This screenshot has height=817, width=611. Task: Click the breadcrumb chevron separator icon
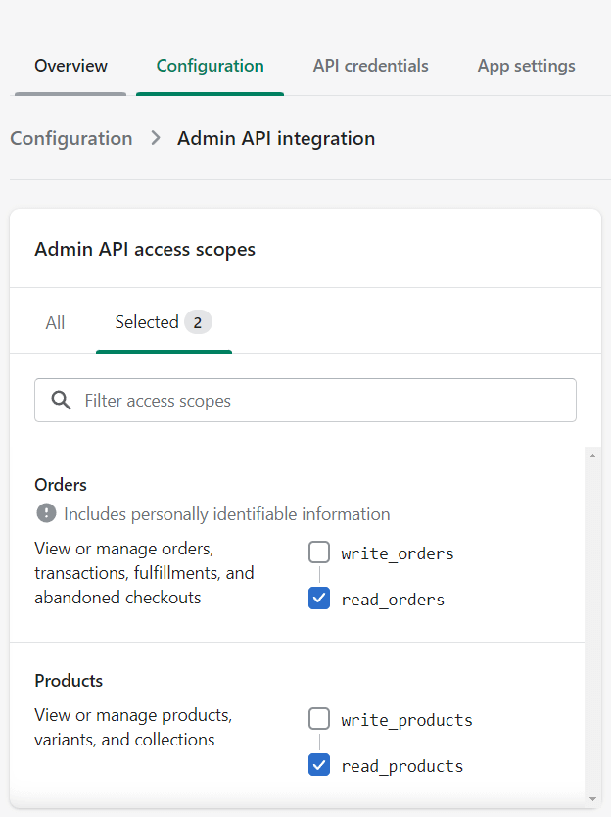pos(156,138)
